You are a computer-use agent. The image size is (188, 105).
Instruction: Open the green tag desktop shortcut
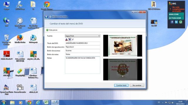coord(20,72)
